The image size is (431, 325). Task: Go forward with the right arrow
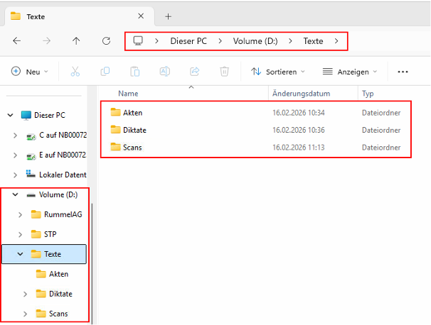coord(47,41)
